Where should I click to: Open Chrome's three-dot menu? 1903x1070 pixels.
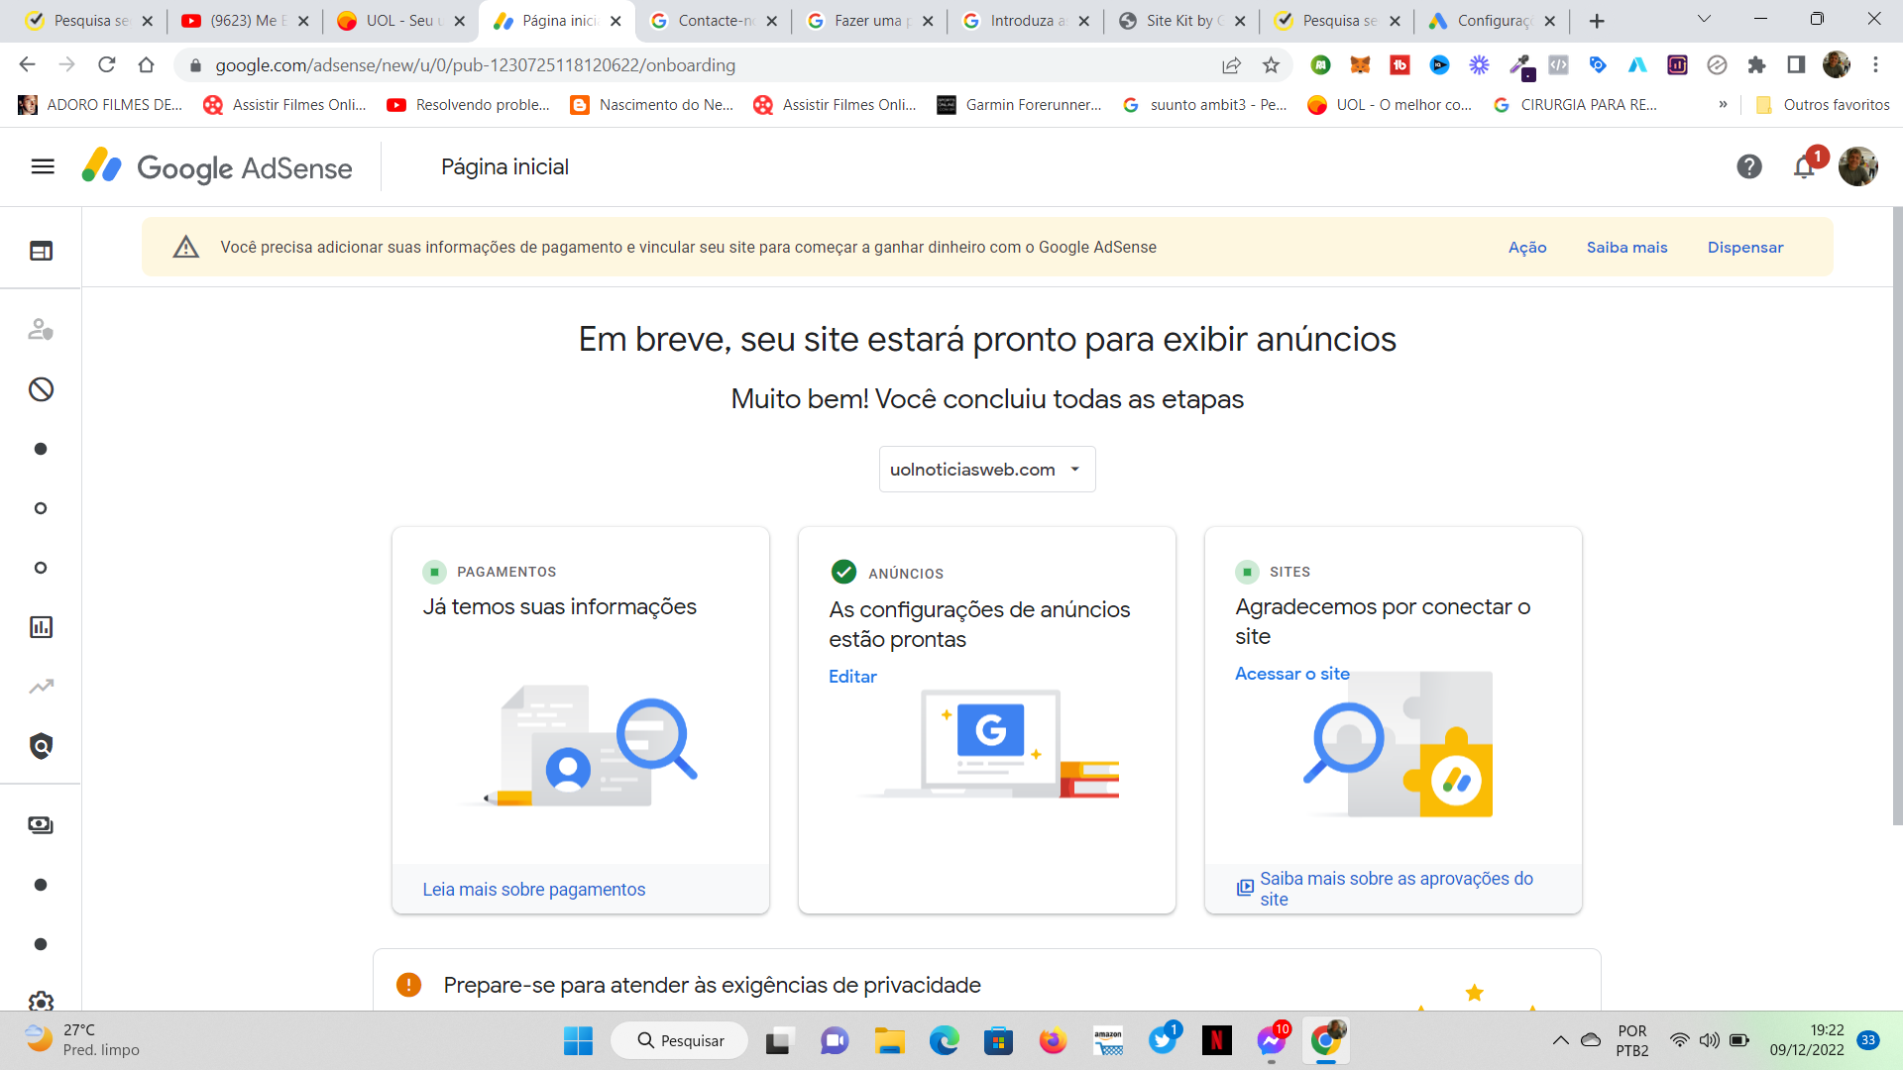pyautogui.click(x=1875, y=64)
